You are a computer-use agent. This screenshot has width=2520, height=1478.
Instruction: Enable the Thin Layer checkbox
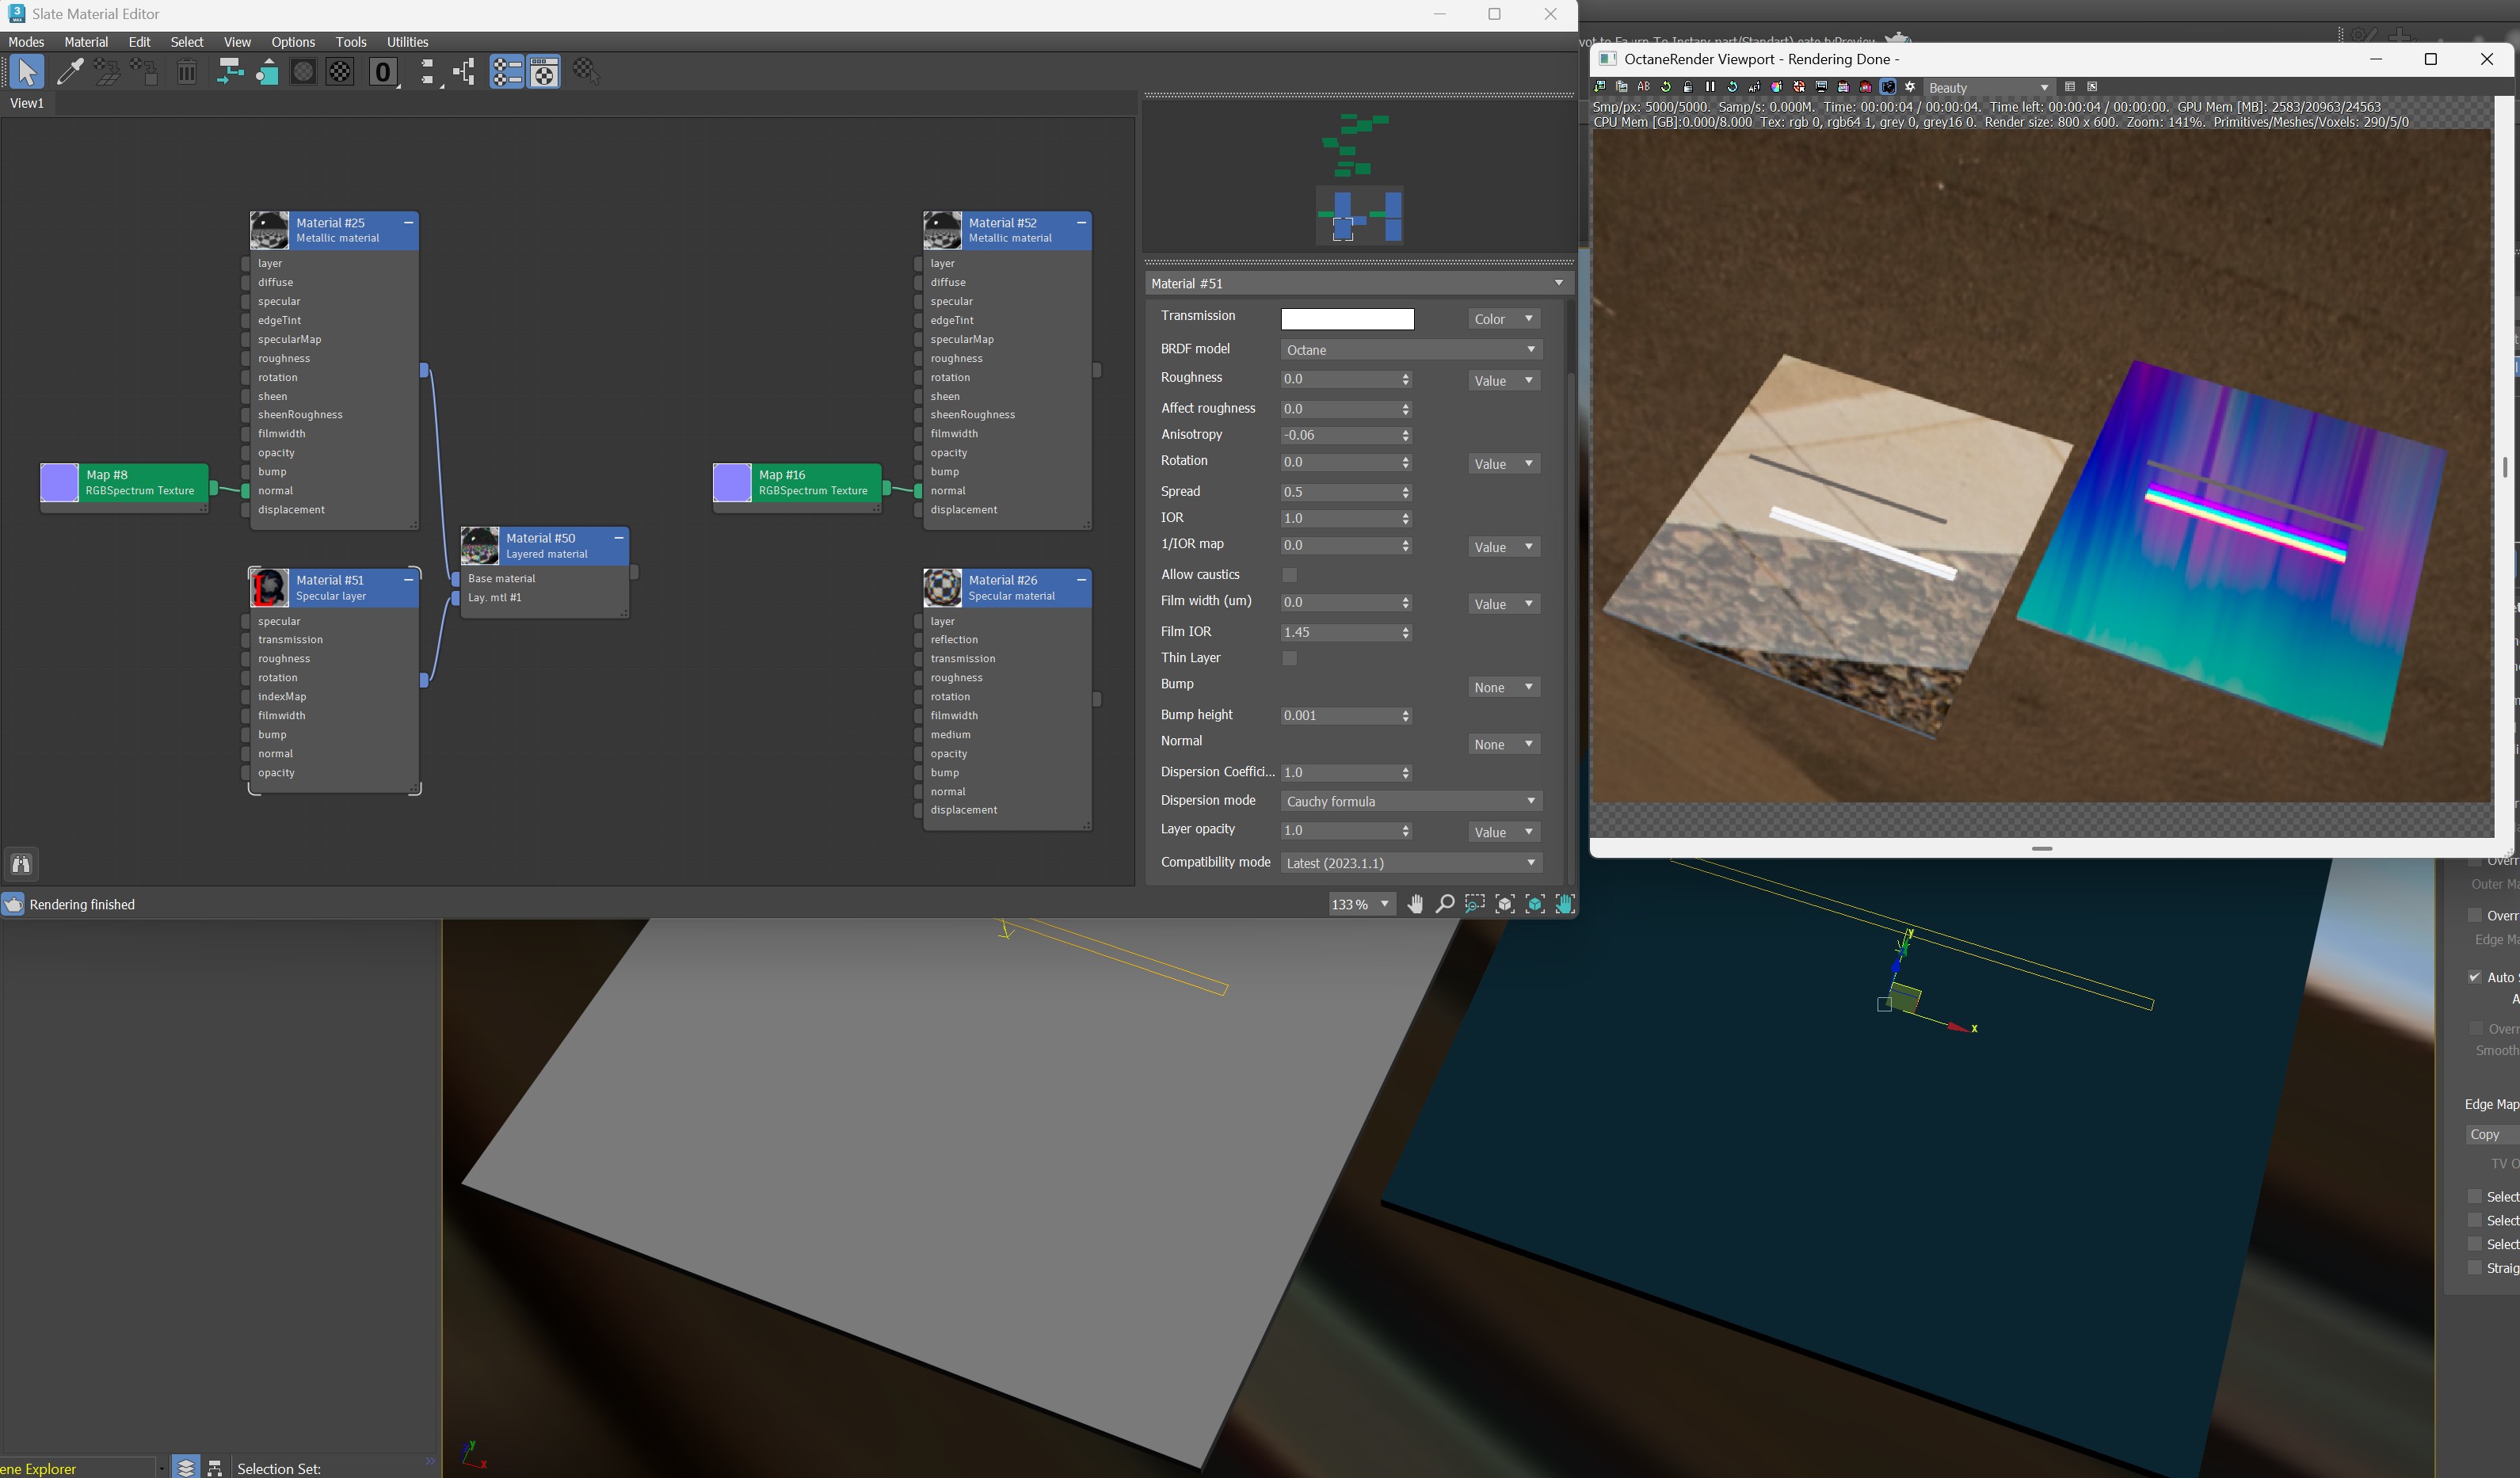pyautogui.click(x=1289, y=658)
